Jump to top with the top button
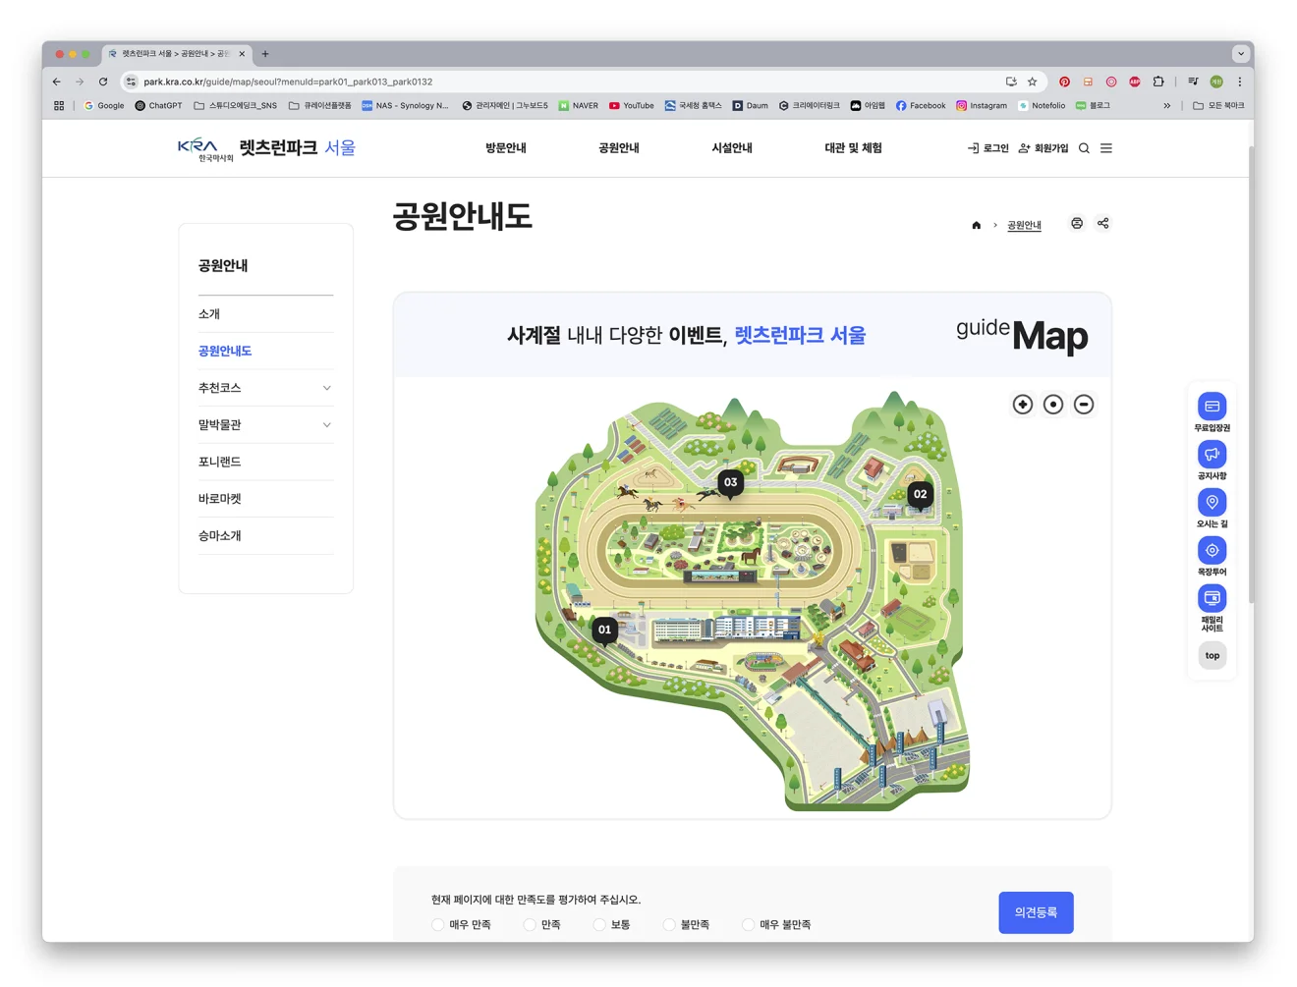This screenshot has width=1297, height=987. [1212, 656]
